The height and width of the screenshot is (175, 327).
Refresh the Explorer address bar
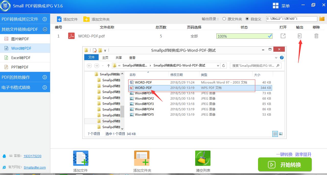click(x=224, y=65)
